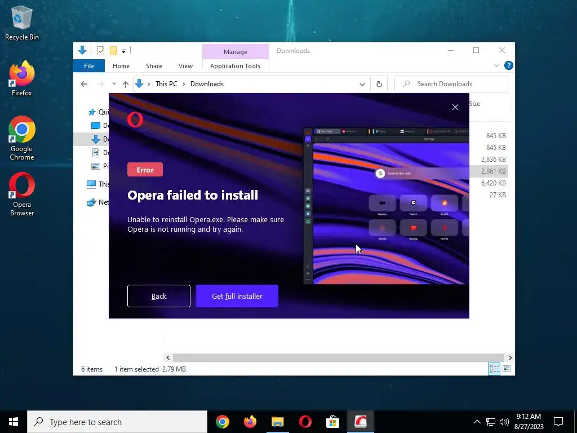The height and width of the screenshot is (433, 577).
Task: Click Downloads in the address breadcrumb
Action: click(x=207, y=84)
